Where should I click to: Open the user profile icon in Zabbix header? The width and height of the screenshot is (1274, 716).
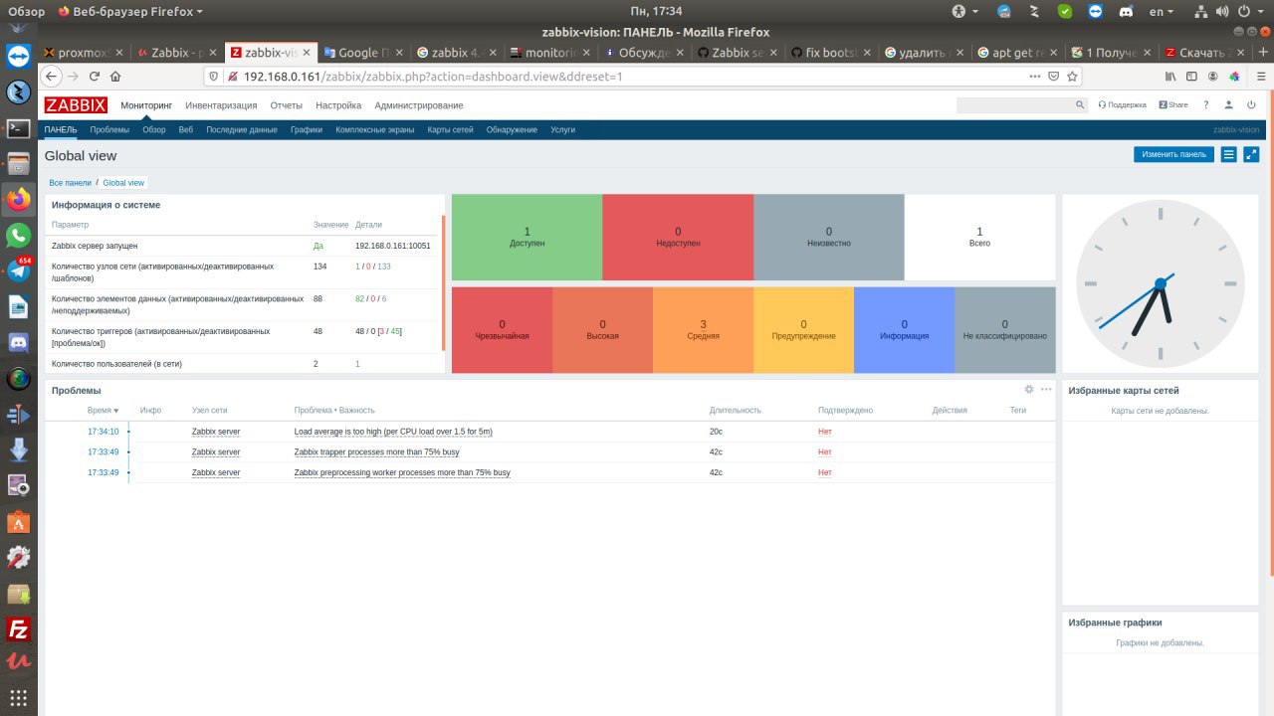[x=1229, y=104]
